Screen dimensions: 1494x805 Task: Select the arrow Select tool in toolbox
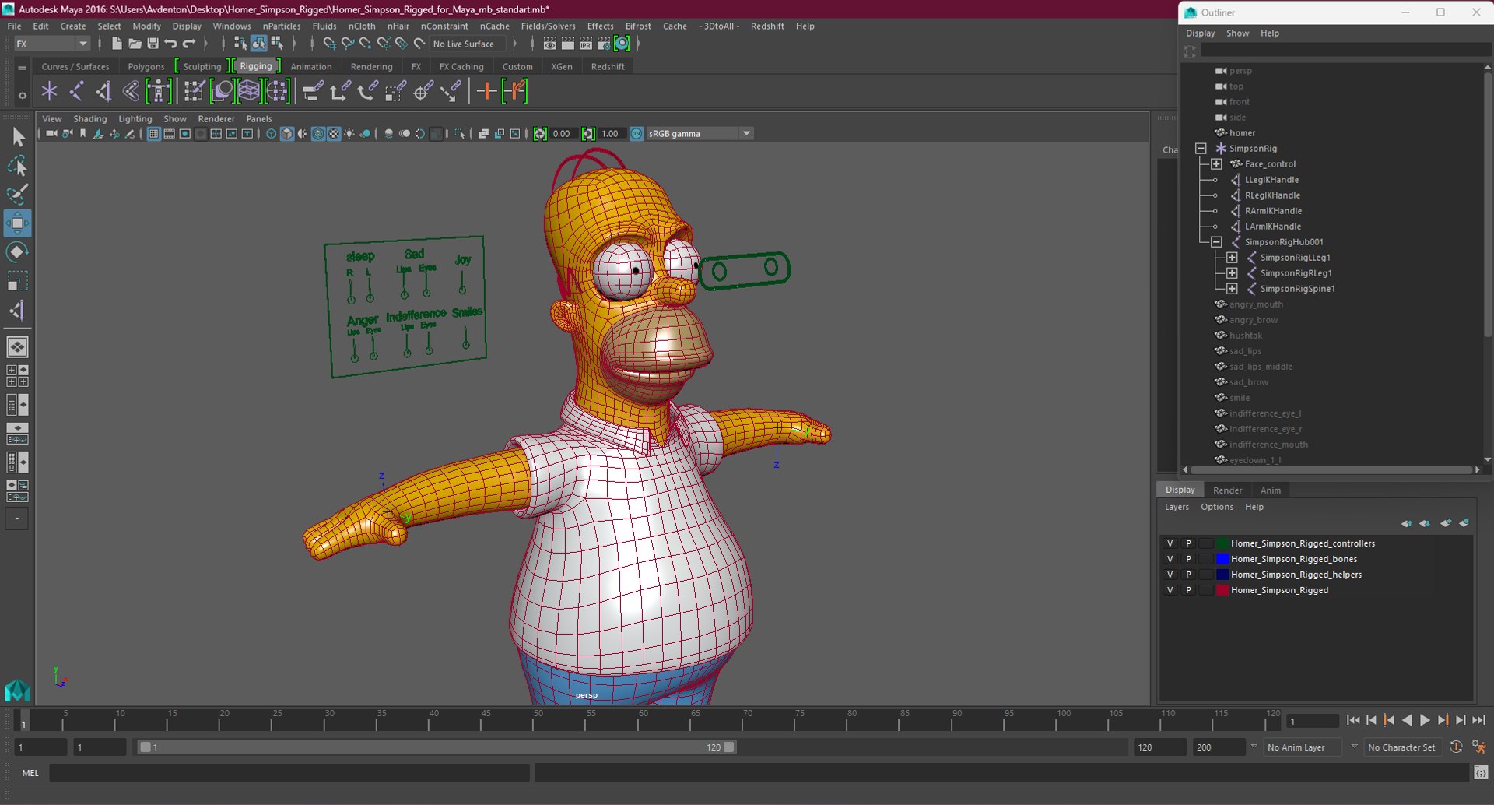[x=17, y=138]
